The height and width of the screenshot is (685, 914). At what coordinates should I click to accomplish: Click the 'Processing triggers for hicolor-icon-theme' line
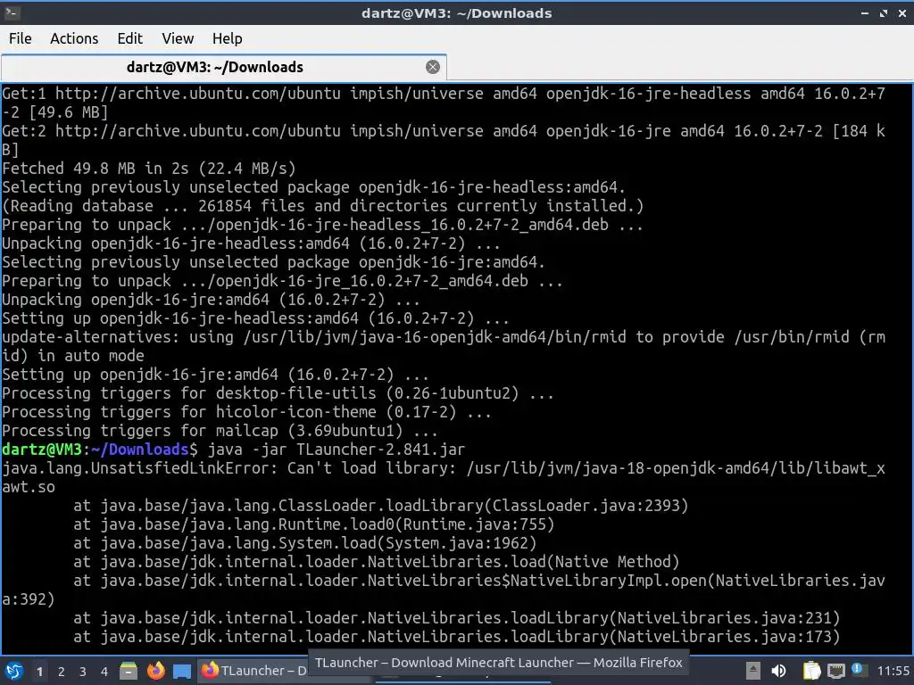click(x=246, y=412)
